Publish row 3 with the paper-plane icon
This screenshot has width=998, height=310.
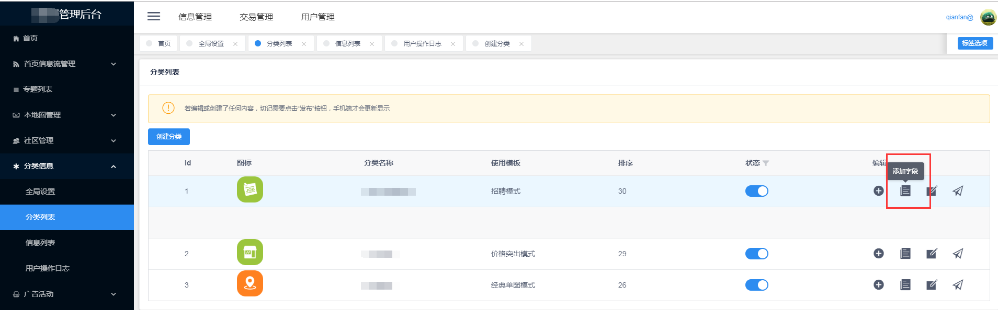coord(958,285)
